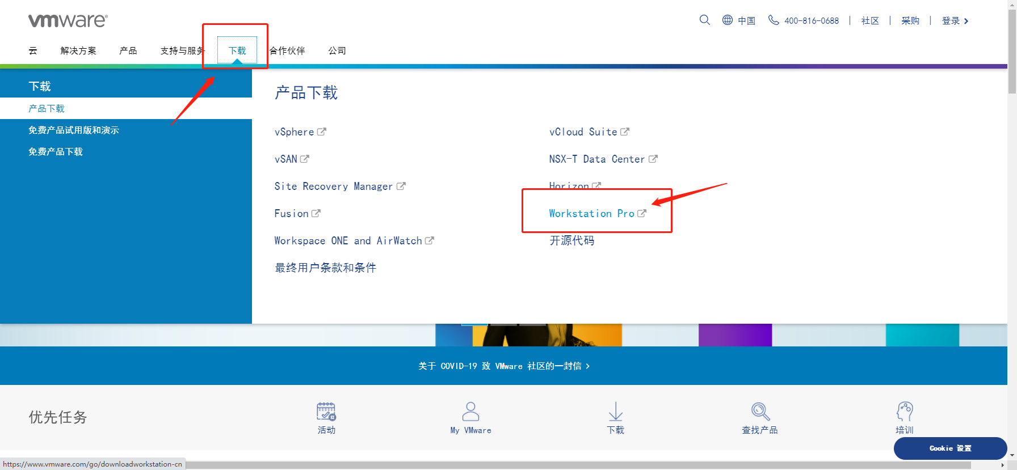Click the VMware logo
Viewport: 1017px width, 470px height.
point(68,20)
